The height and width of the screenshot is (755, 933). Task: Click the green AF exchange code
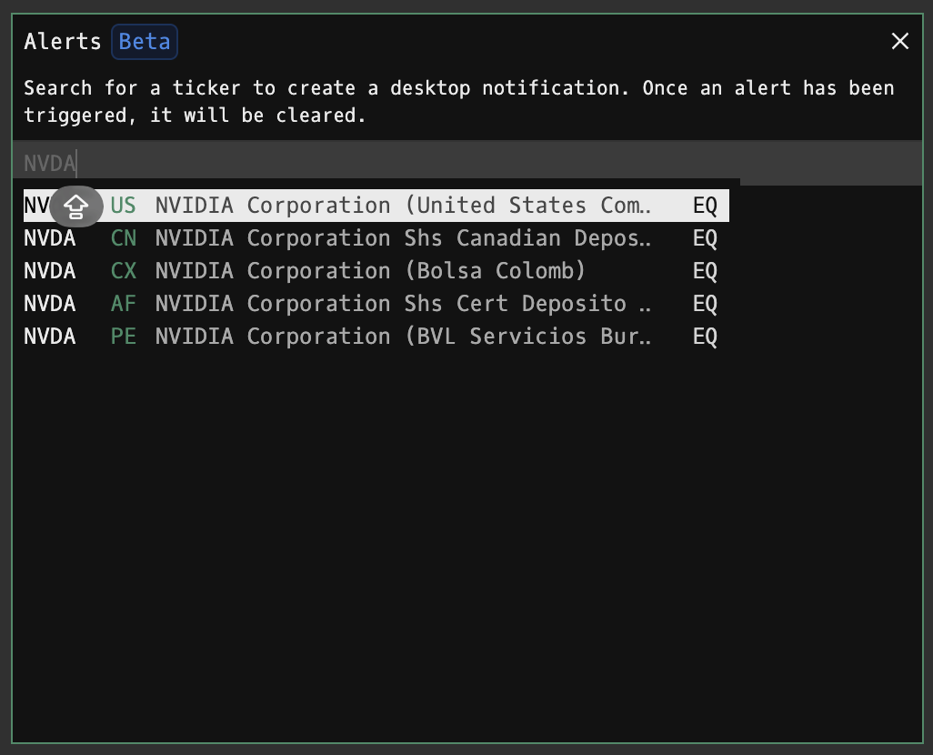pyautogui.click(x=123, y=304)
